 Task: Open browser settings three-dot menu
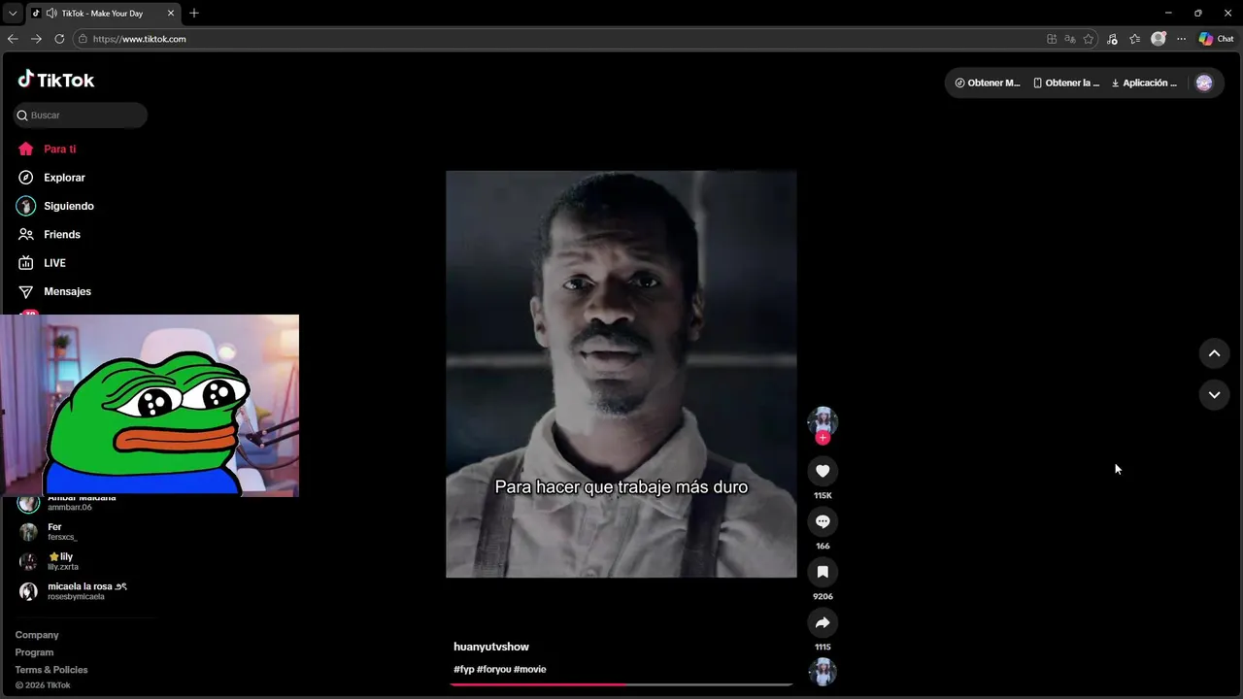1181,39
